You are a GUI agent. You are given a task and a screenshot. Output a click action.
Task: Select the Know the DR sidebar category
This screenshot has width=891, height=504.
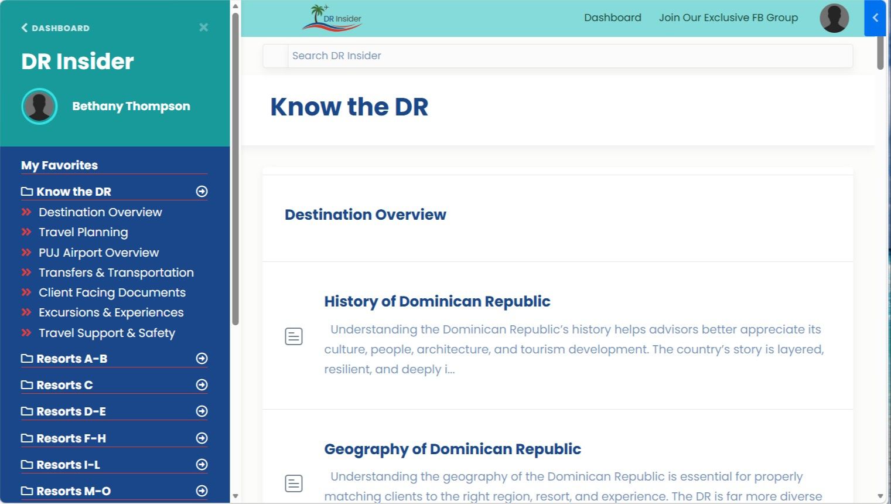[x=74, y=192]
